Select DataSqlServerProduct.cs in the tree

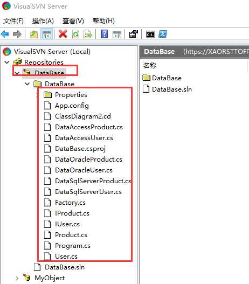(x=93, y=181)
